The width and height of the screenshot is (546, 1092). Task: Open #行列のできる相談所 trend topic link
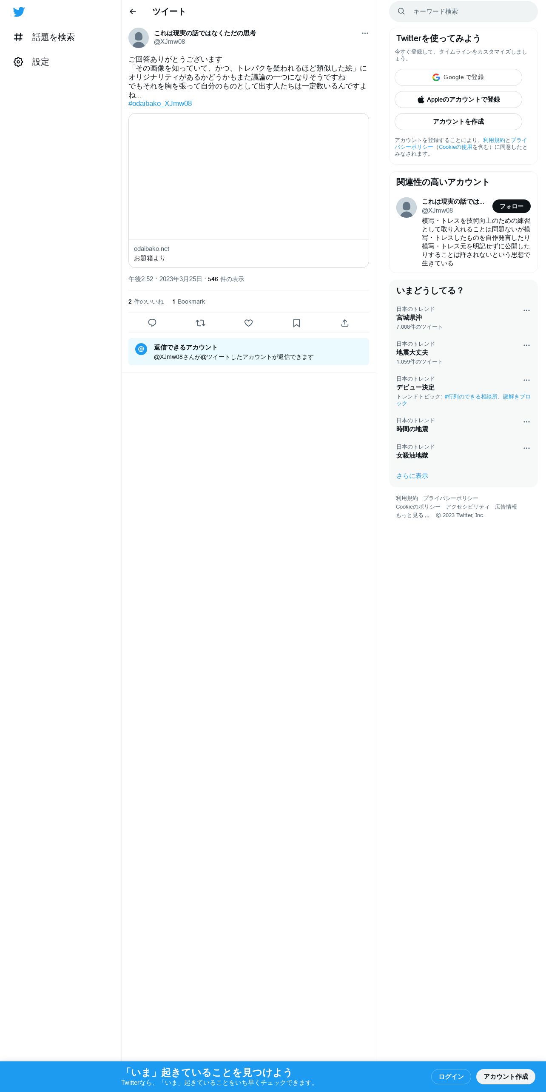(472, 396)
